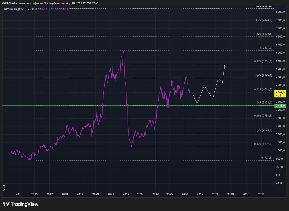
Task: Click the МКПАО ЯНДЕКС symbol title
Action: [14, 10]
